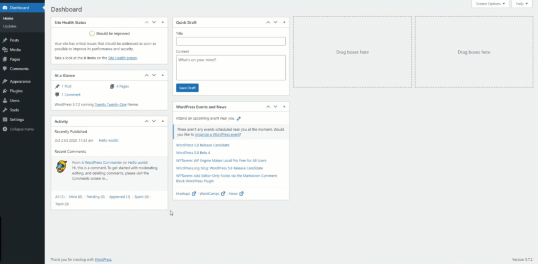
Task: Toggle the Activity panel collapse arrow
Action: (x=163, y=121)
